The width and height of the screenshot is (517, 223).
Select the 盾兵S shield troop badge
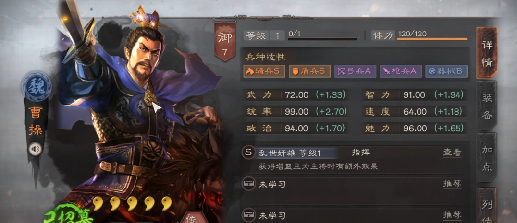(309, 71)
